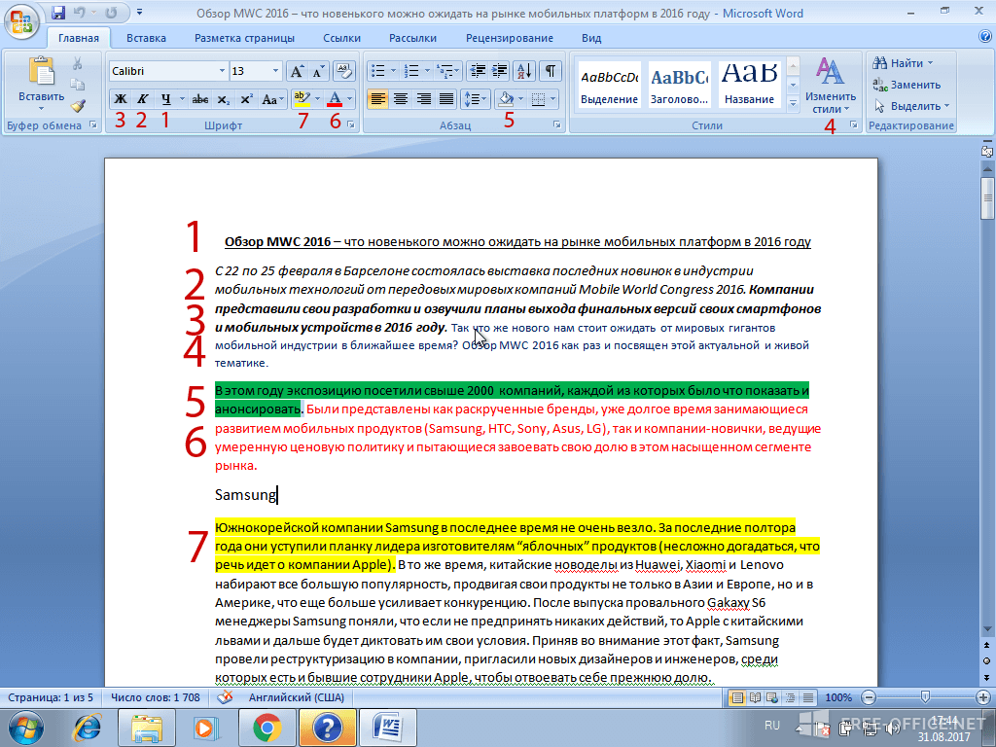Viewport: 996px width, 747px height.
Task: Click Заменить (Replace) button
Action: click(x=907, y=85)
